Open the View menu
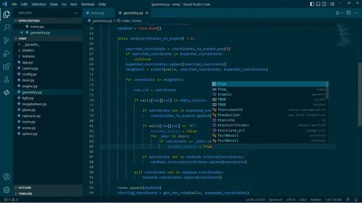The height and width of the screenshot is (203, 362). coord(54,4)
